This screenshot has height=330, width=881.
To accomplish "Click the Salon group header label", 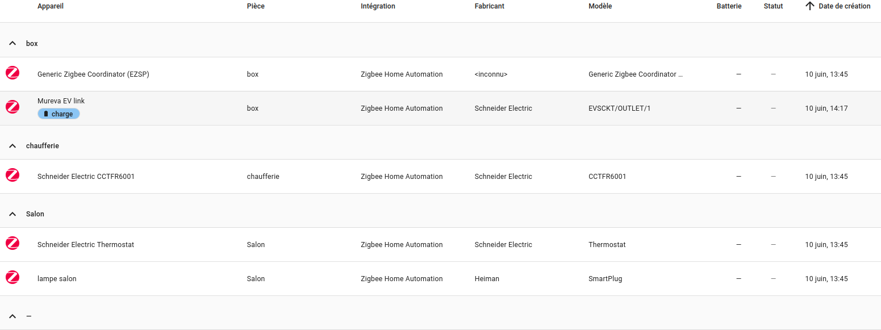I will (35, 214).
